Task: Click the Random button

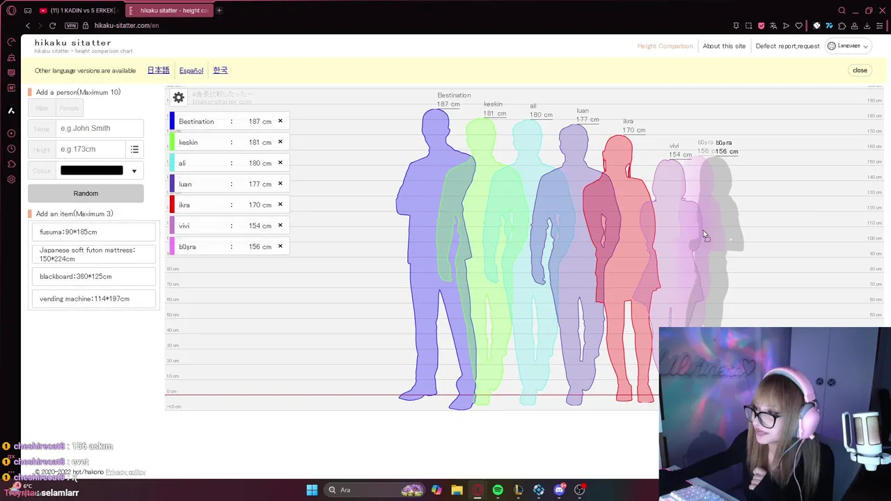Action: tap(86, 193)
